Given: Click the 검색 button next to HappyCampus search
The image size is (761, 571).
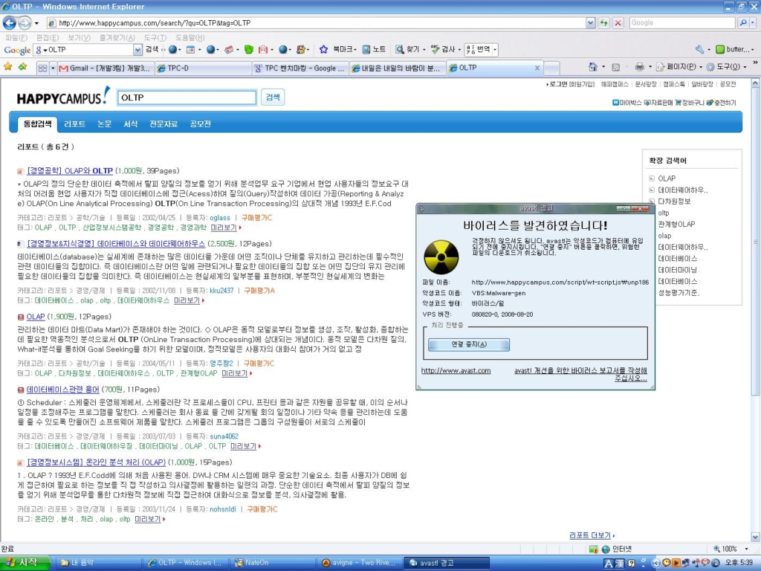Looking at the screenshot, I should tap(273, 97).
